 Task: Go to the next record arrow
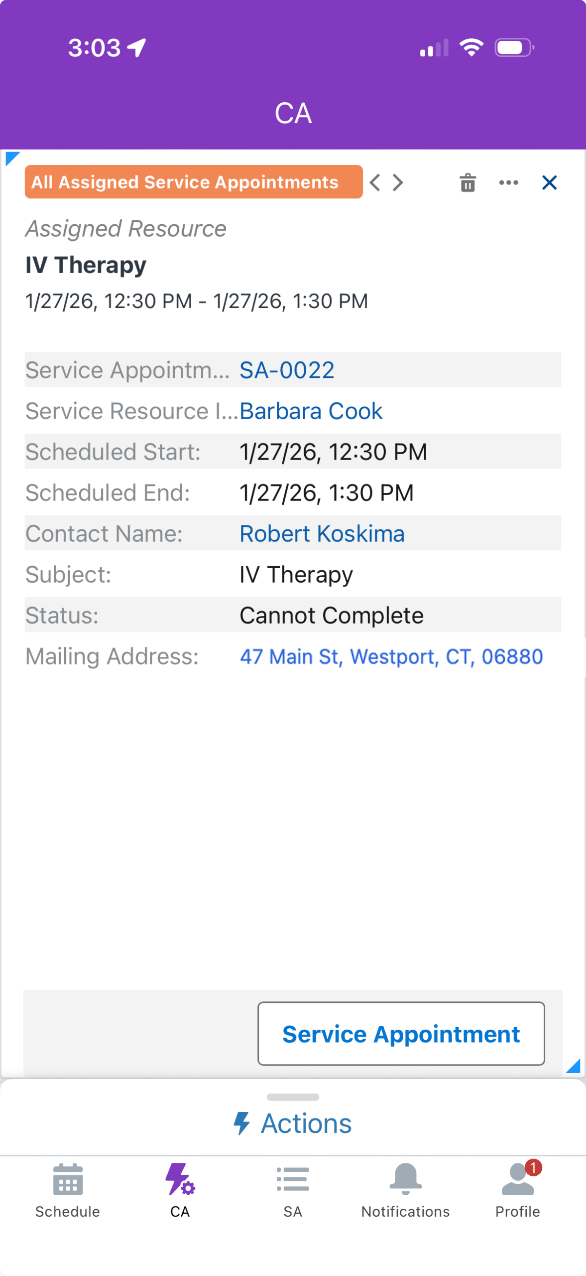pyautogui.click(x=397, y=183)
